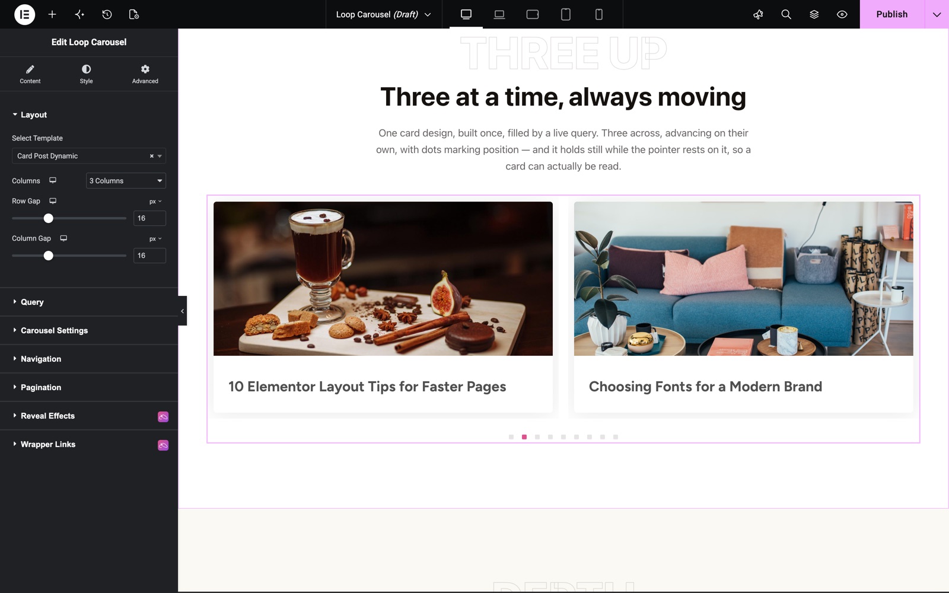
Task: Clear the Card Post Dynamic template selection
Action: pyautogui.click(x=151, y=156)
